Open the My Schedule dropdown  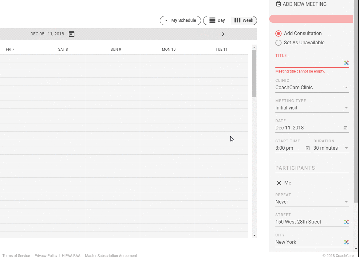180,21
